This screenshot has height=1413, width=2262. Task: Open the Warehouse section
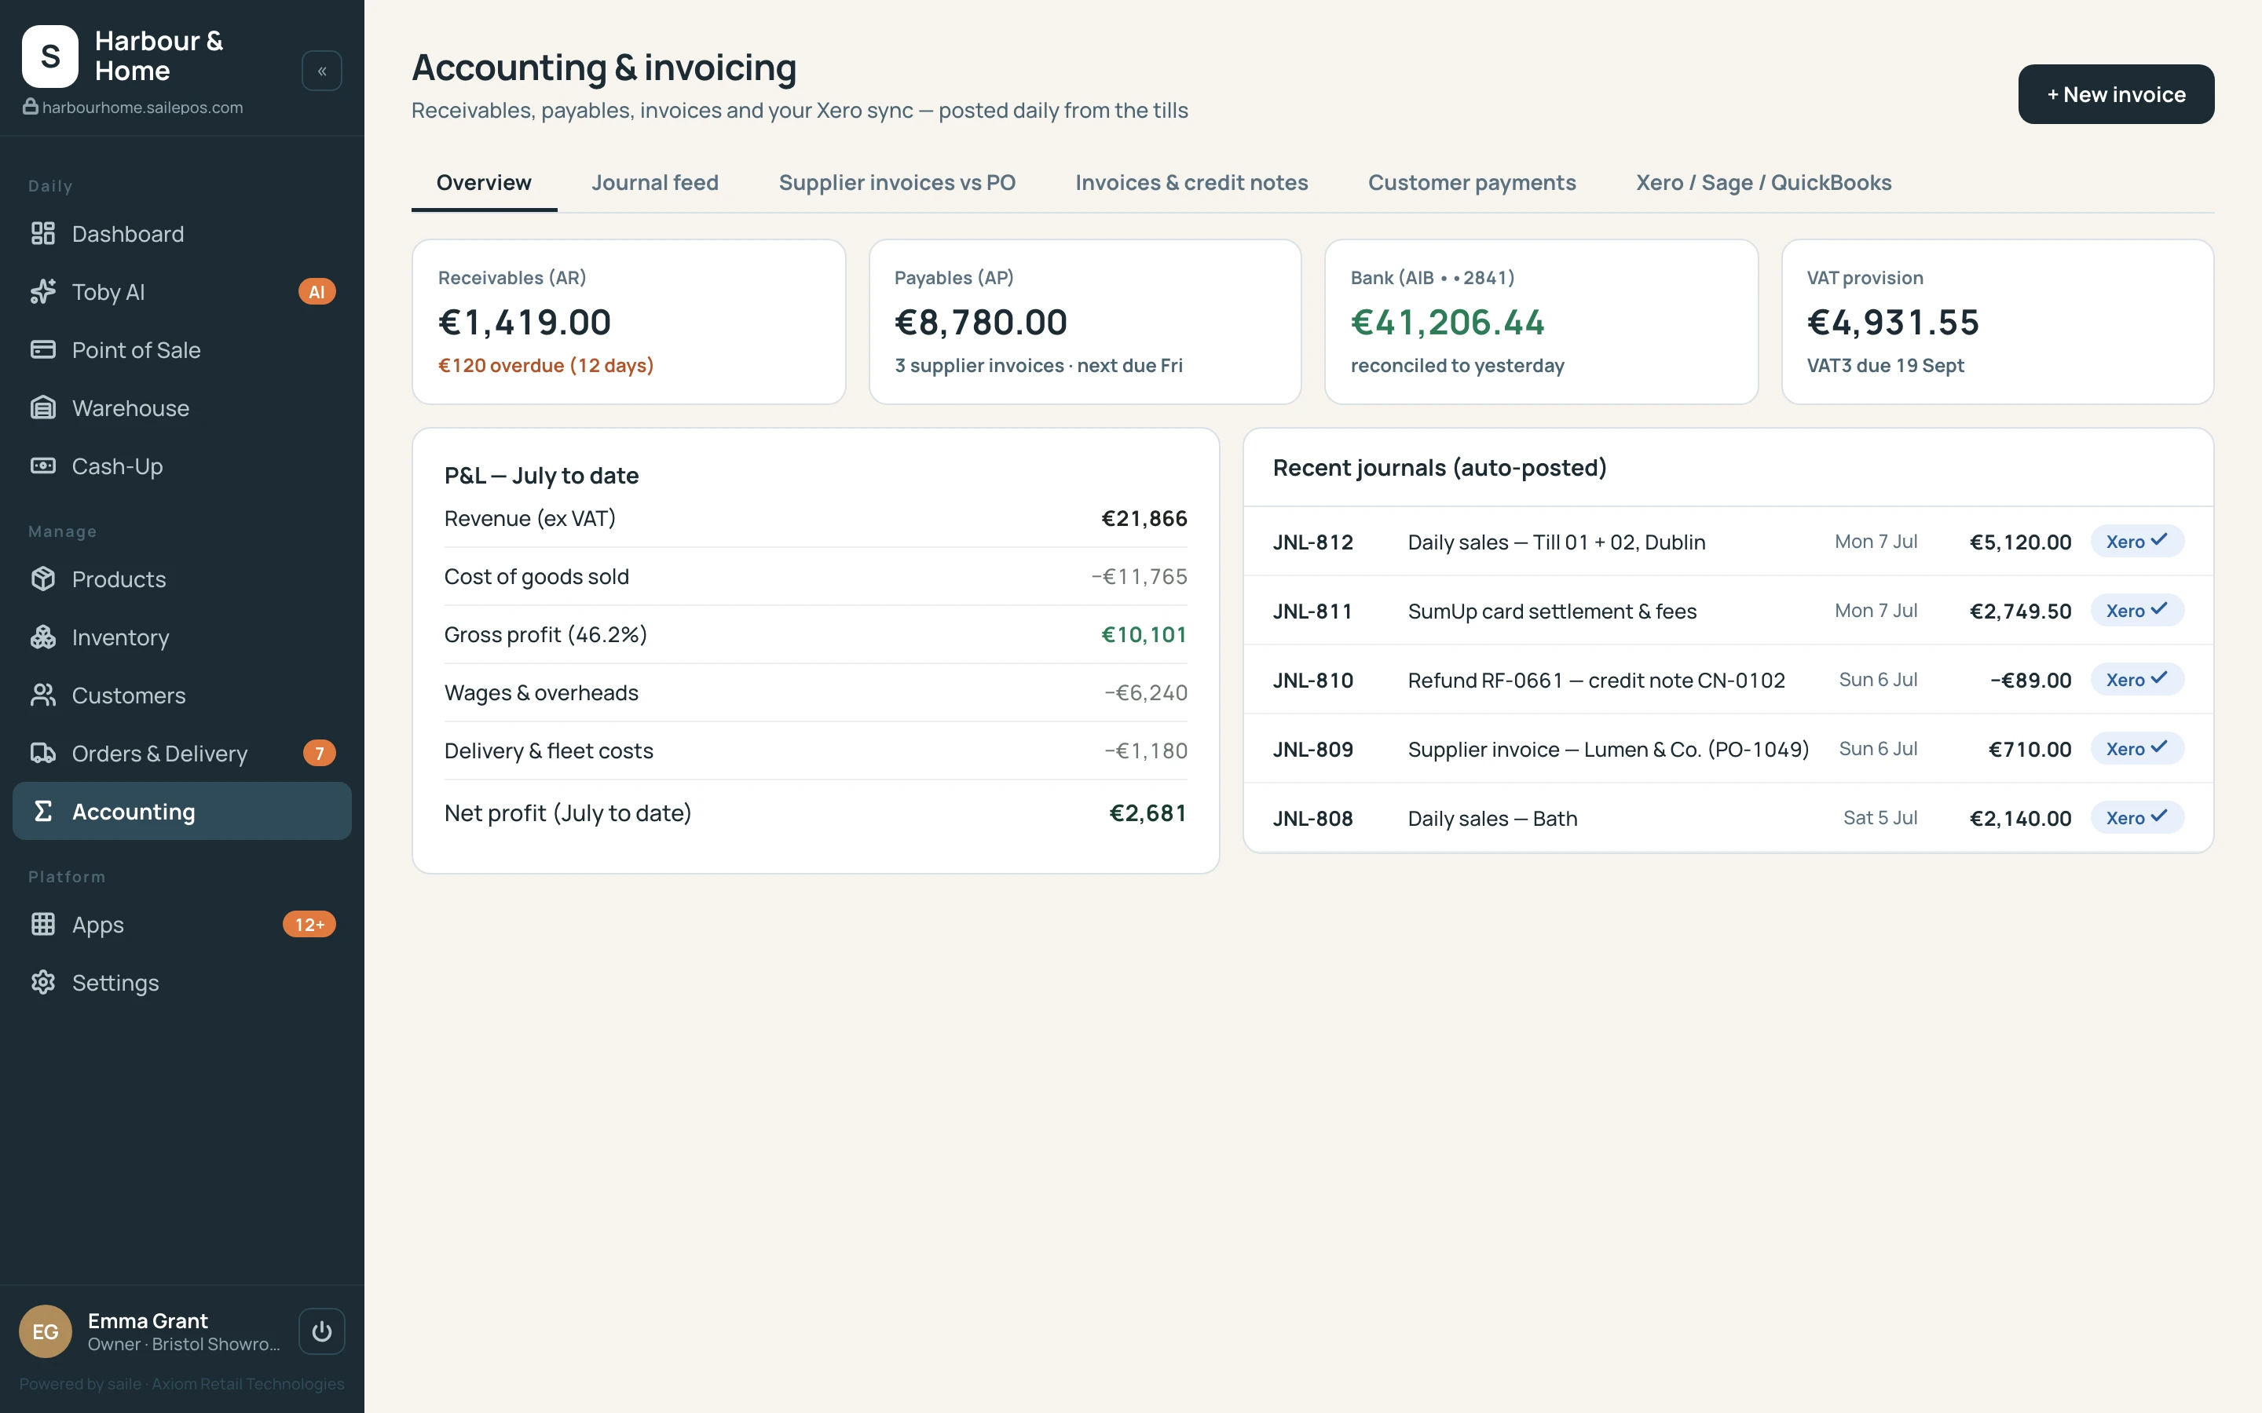tap(181, 408)
